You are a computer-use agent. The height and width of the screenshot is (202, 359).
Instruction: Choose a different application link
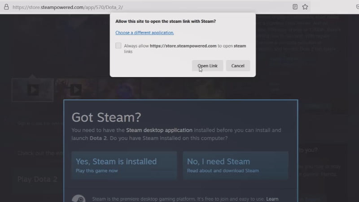click(144, 33)
